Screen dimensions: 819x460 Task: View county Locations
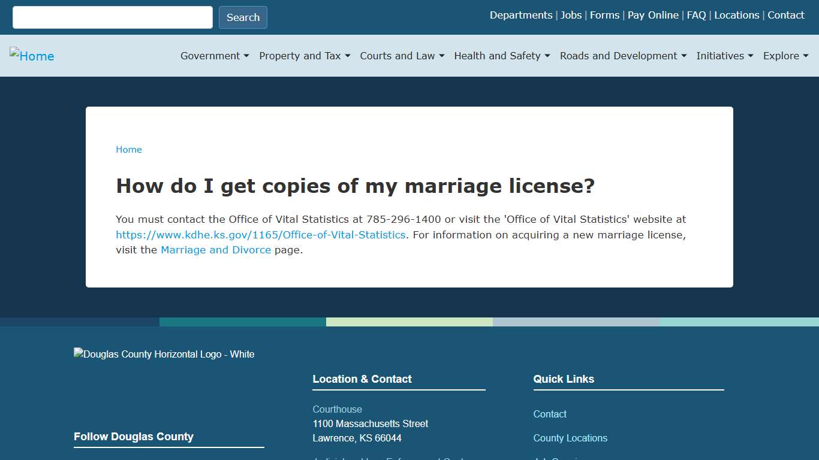736,15
